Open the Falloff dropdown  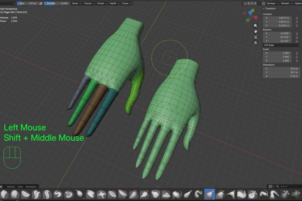114,3
